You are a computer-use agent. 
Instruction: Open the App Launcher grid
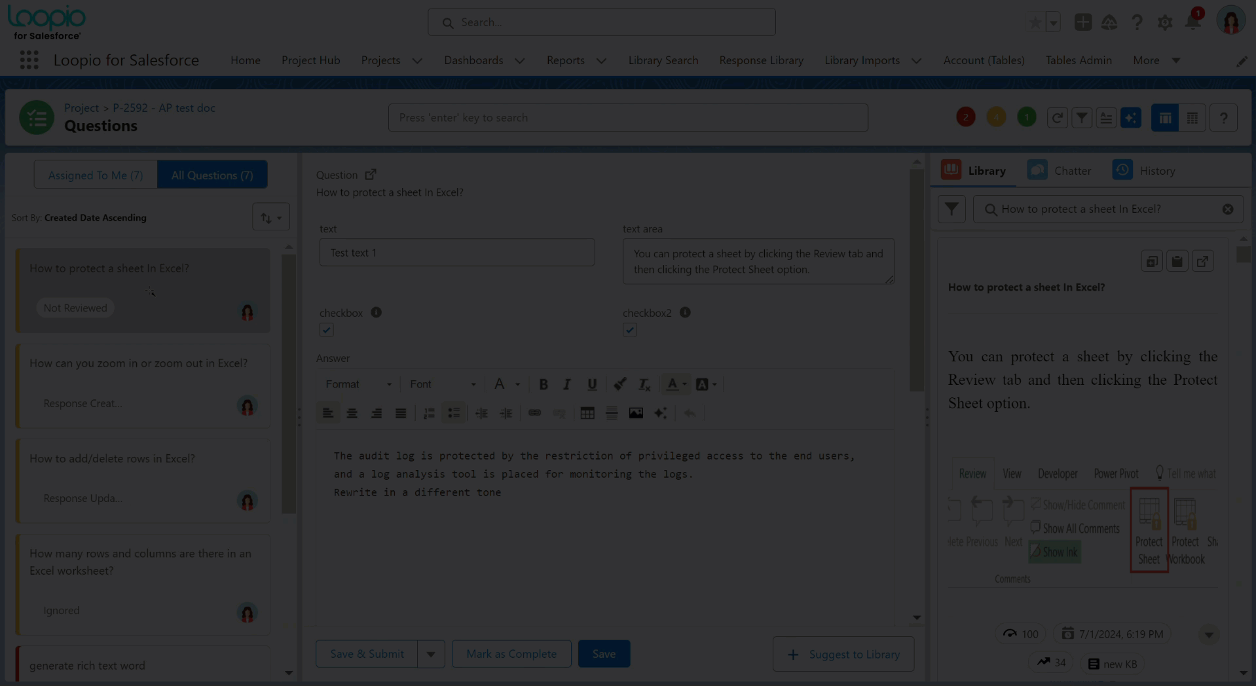click(29, 60)
